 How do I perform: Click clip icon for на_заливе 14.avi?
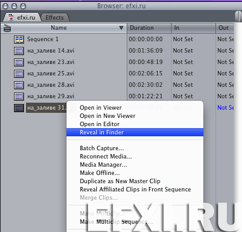[x=19, y=51]
